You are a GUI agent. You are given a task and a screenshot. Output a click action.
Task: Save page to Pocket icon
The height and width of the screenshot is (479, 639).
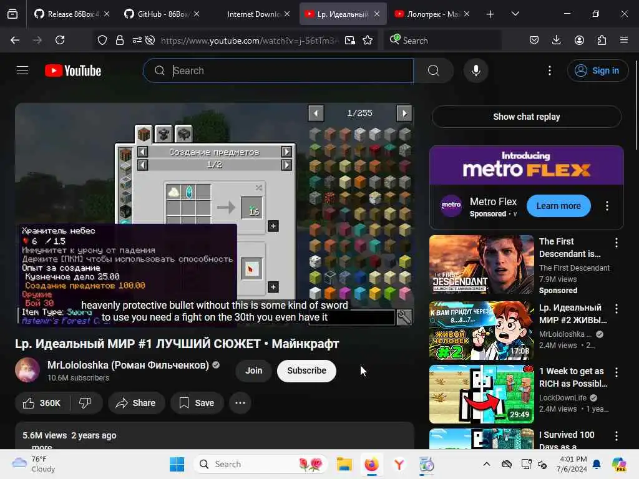(x=534, y=40)
